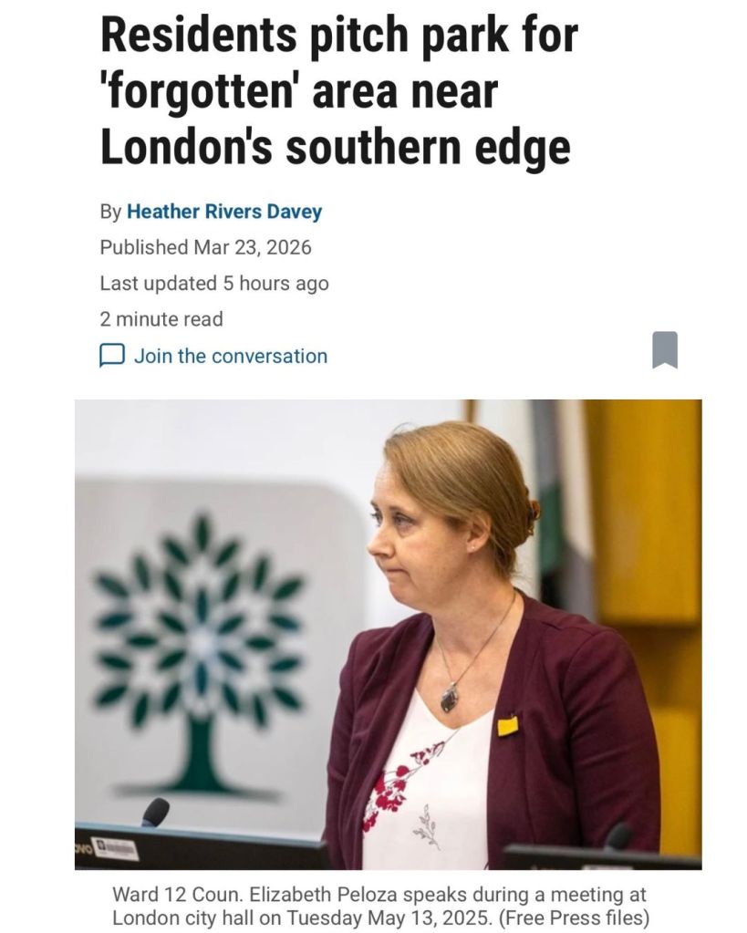Open the Join the conversation link
747x933 pixels.
coord(231,356)
